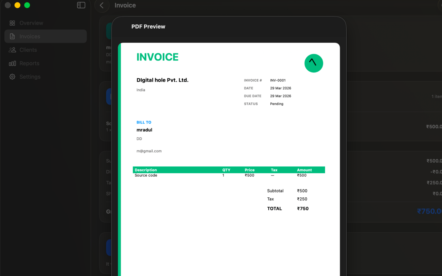Image resolution: width=442 pixels, height=276 pixels.
Task: Click the TOTAL ₹750 value
Action: [x=303, y=209]
